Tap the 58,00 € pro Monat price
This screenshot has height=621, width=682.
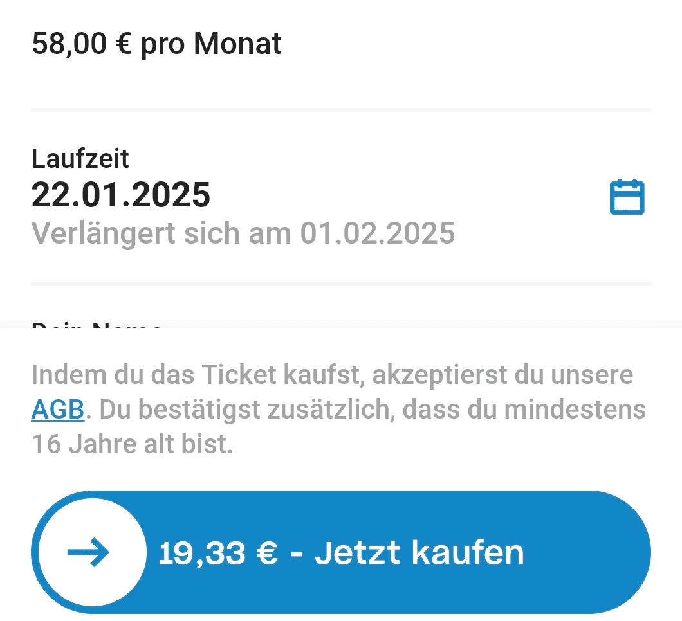(x=156, y=44)
